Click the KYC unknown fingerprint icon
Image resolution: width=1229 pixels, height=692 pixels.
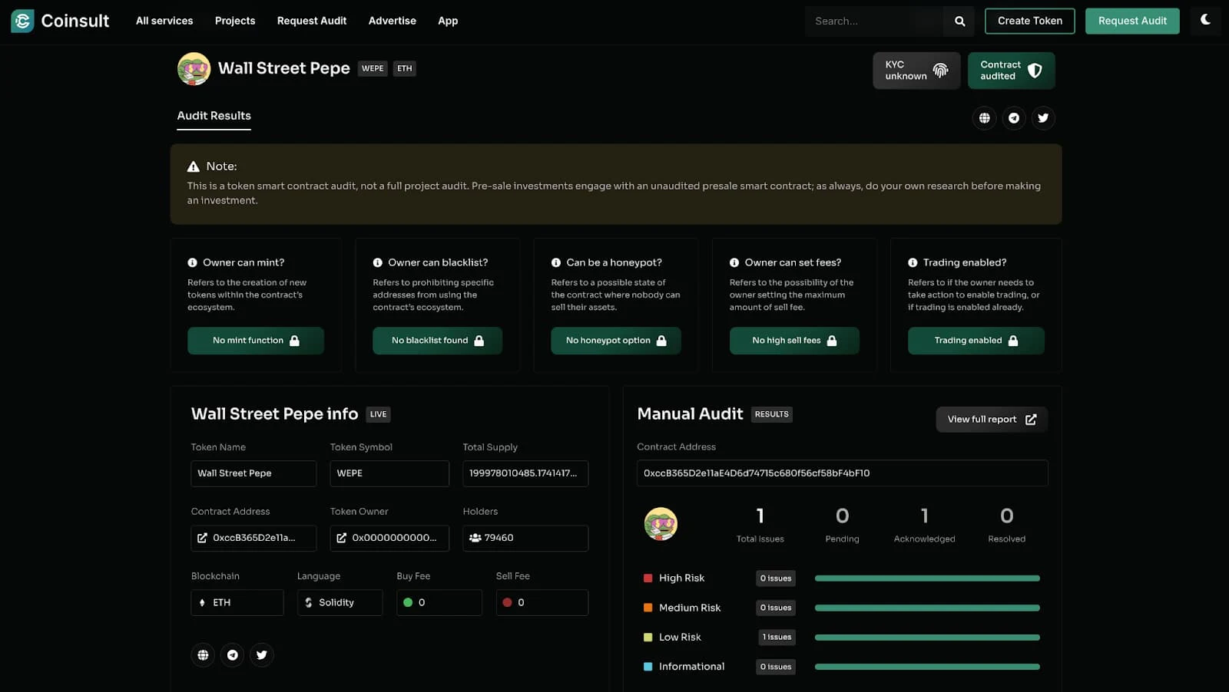(x=940, y=71)
